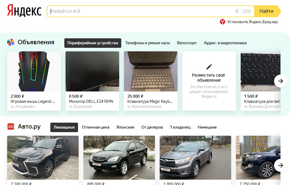Open Установите Яндекс.Браузер link
297x185 pixels.
253,22
